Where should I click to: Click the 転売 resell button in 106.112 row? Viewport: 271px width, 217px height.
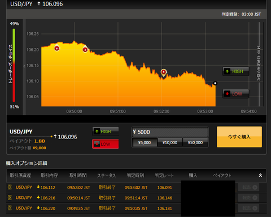(x=248, y=187)
